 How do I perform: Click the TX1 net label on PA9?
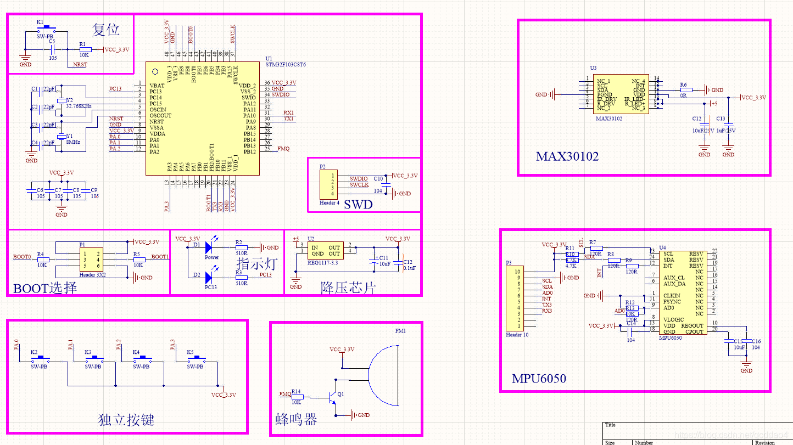pos(288,119)
